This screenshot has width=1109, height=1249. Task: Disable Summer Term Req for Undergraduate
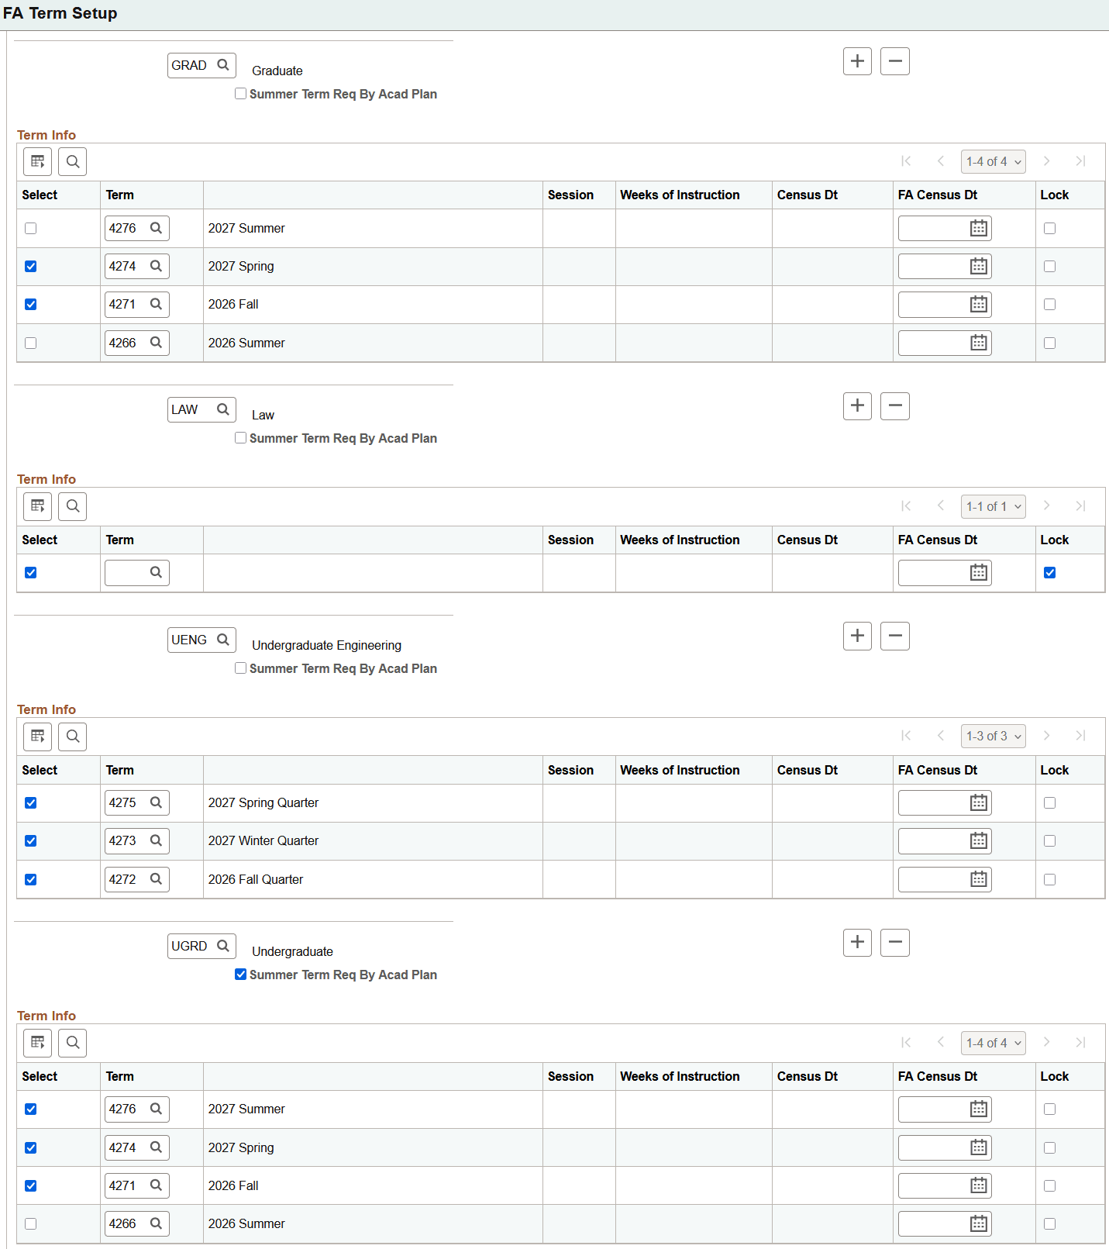pyautogui.click(x=241, y=975)
